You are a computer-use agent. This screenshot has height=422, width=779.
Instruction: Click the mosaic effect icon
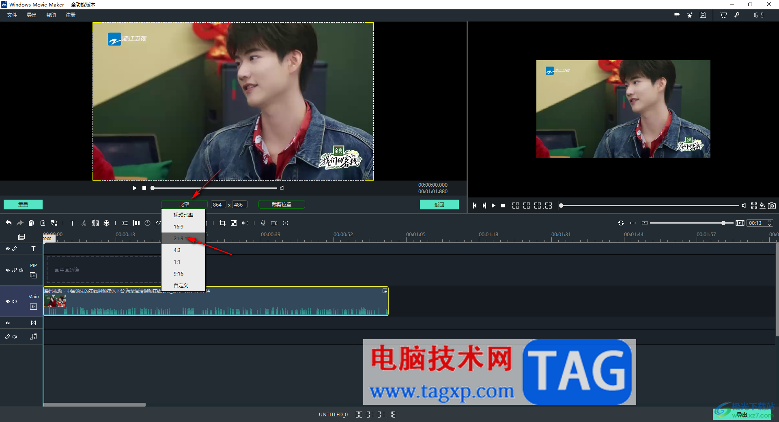tap(234, 223)
